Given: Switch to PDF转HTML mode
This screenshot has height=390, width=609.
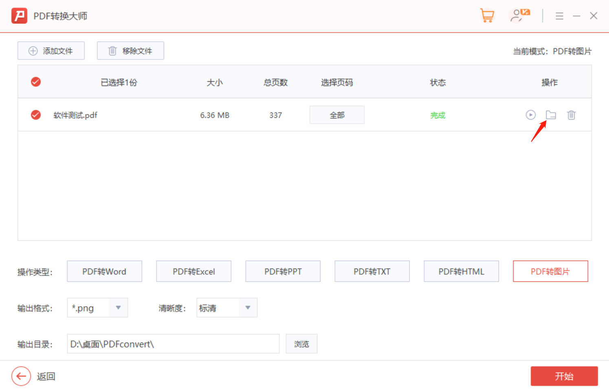Looking at the screenshot, I should pyautogui.click(x=461, y=271).
